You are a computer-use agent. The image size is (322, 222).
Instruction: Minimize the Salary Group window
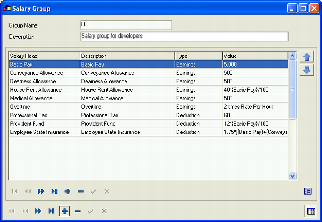pyautogui.click(x=292, y=8)
